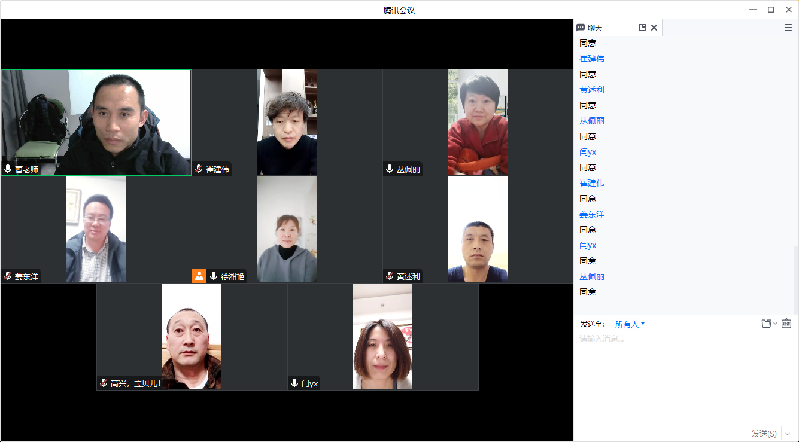This screenshot has width=799, height=442.
Task: Open the chat panel hamburger menu
Action: click(x=788, y=28)
